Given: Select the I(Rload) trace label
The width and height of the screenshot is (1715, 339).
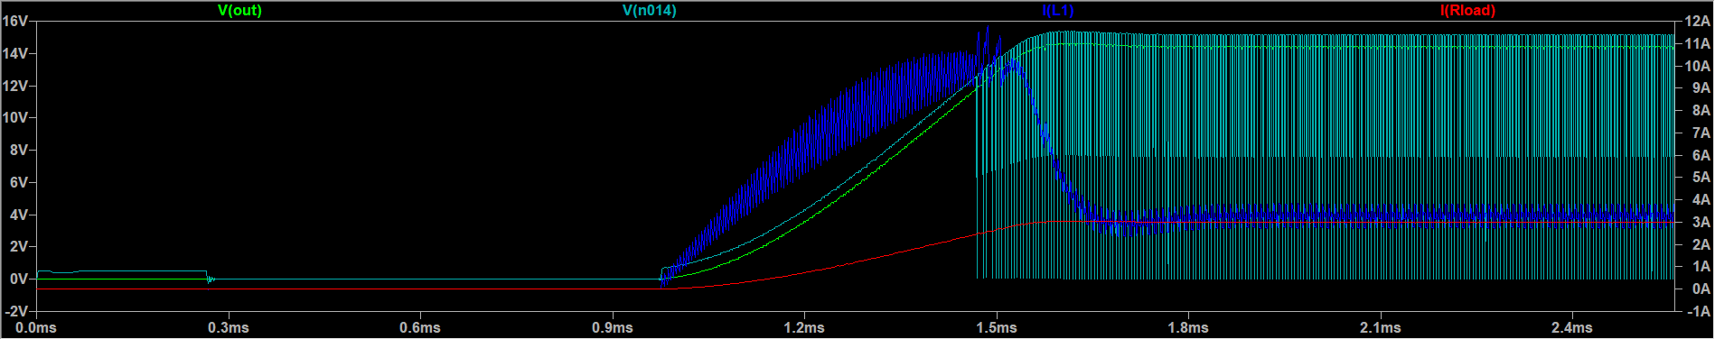Looking at the screenshot, I should [x=1467, y=11].
